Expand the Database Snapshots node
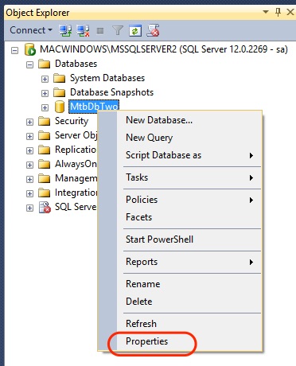This screenshot has height=366, width=296. 45,93
